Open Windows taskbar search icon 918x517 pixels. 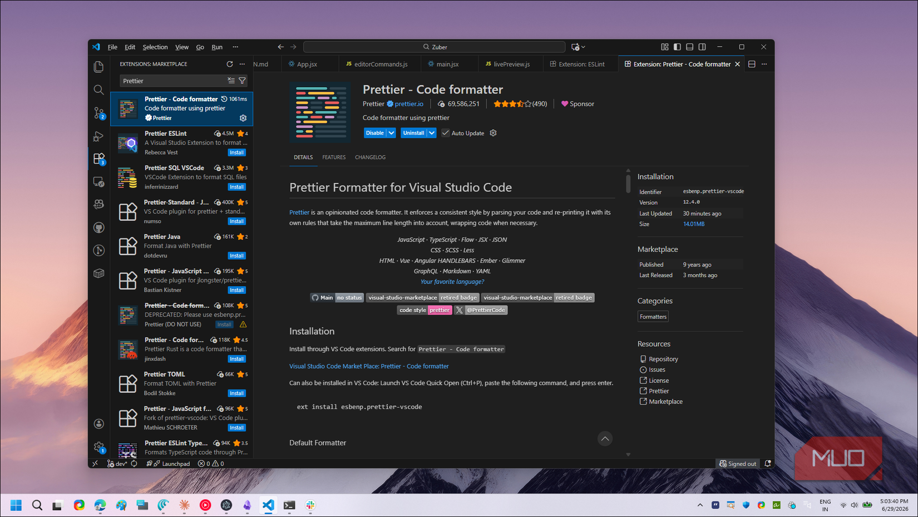pyautogui.click(x=37, y=505)
